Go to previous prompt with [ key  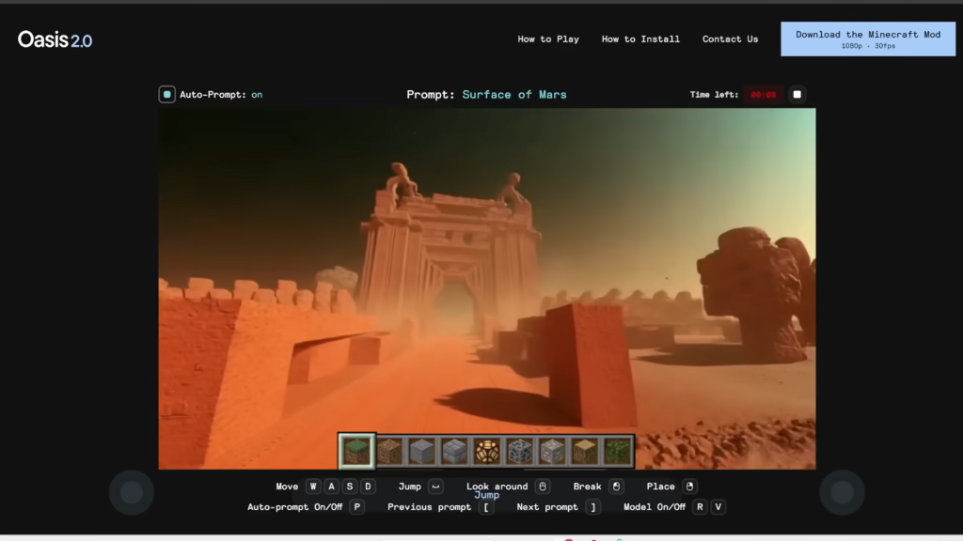[x=486, y=507]
